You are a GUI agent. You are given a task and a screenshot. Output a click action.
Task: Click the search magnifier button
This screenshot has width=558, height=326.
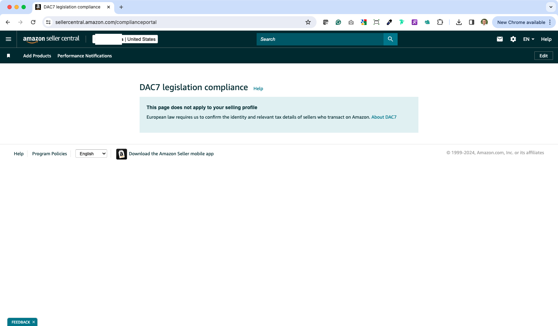[x=390, y=39]
